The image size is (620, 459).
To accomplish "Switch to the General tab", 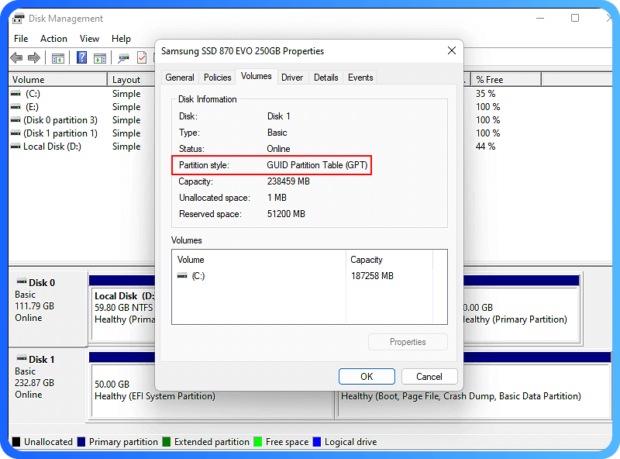I will (180, 78).
